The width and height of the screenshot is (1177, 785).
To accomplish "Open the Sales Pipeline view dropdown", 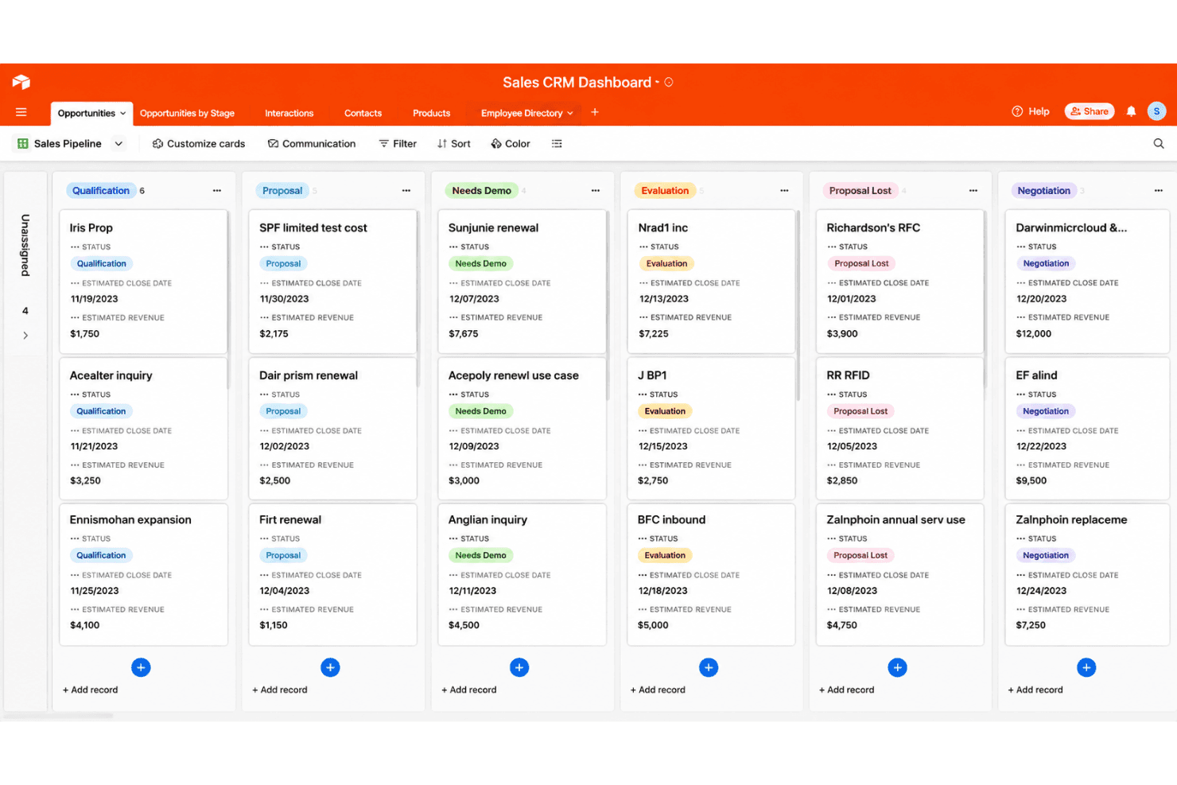I will coord(118,144).
